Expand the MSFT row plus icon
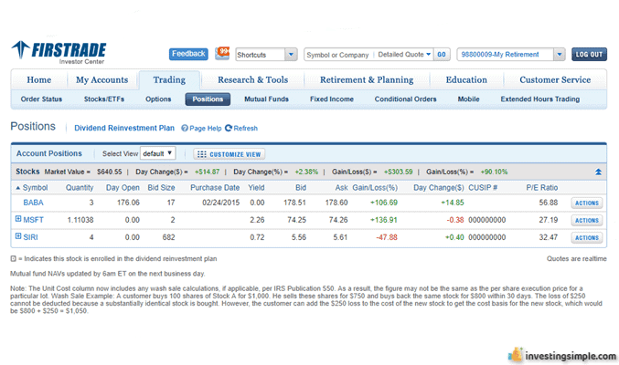619x365 pixels. (x=18, y=219)
